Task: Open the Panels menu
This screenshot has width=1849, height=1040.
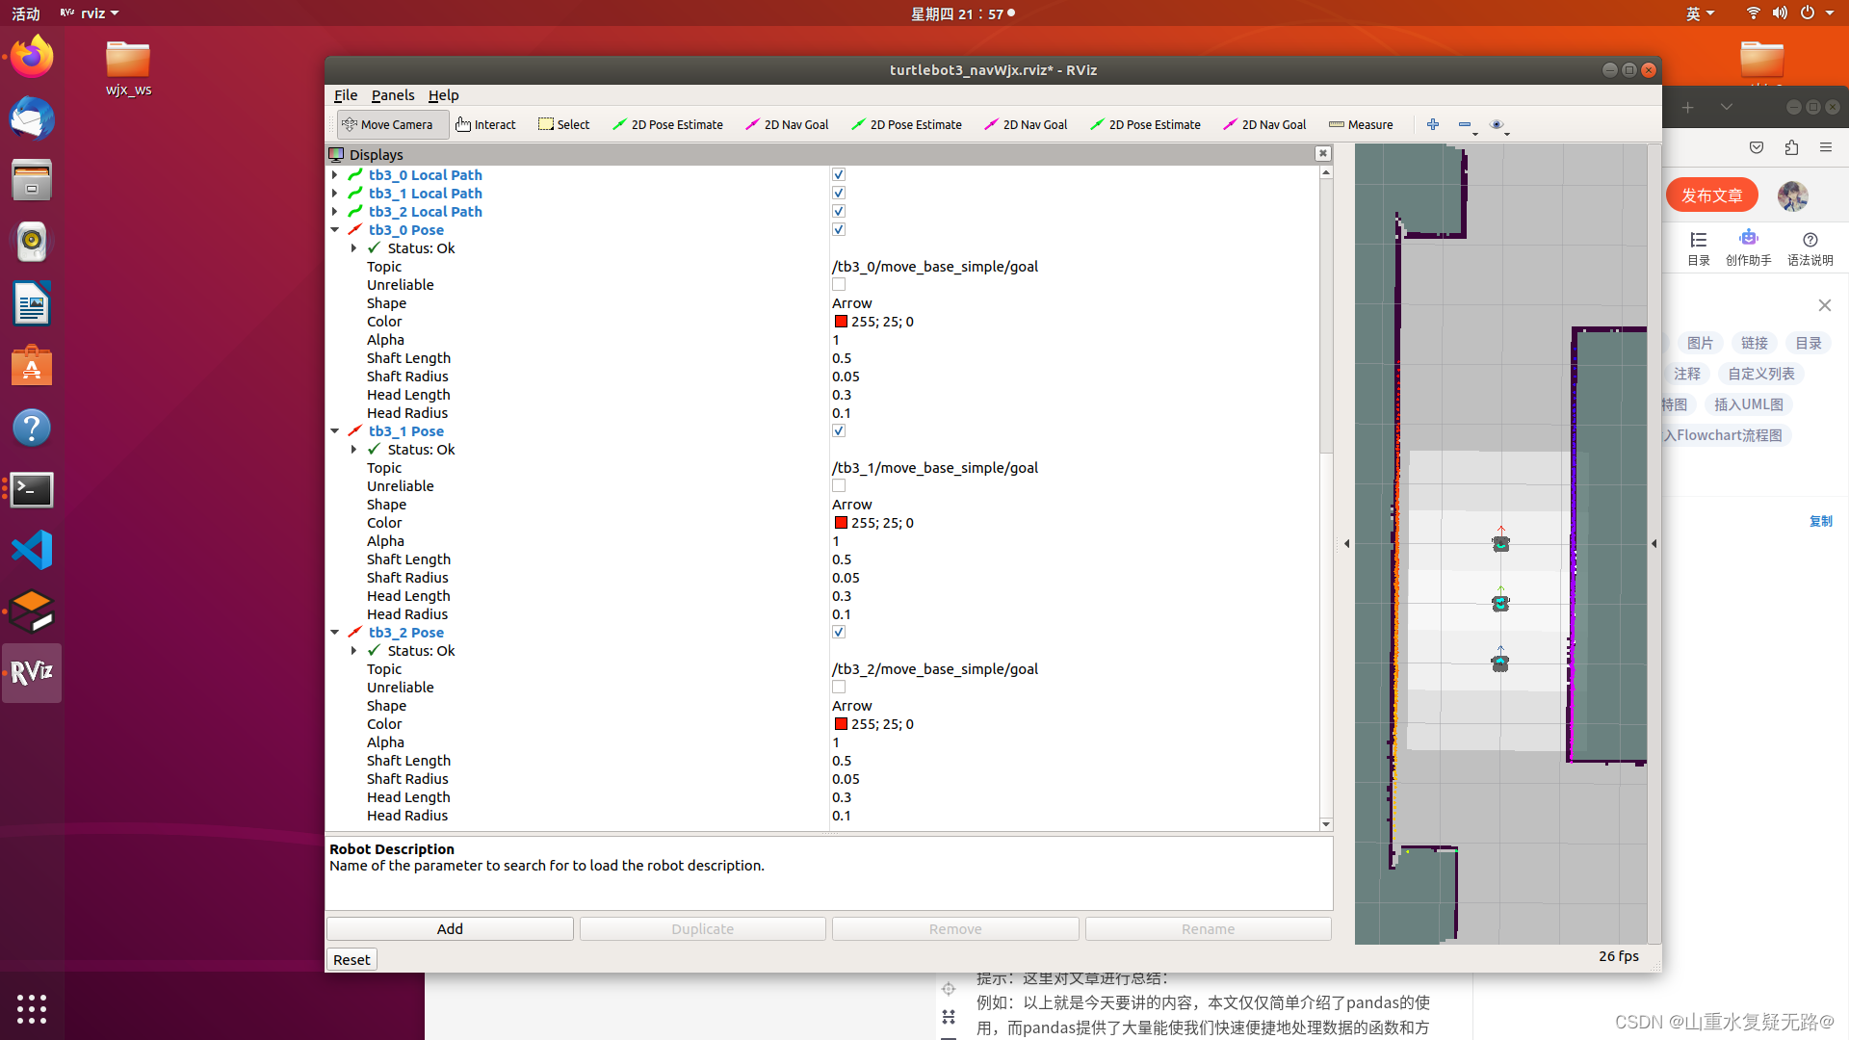Action: coord(392,95)
